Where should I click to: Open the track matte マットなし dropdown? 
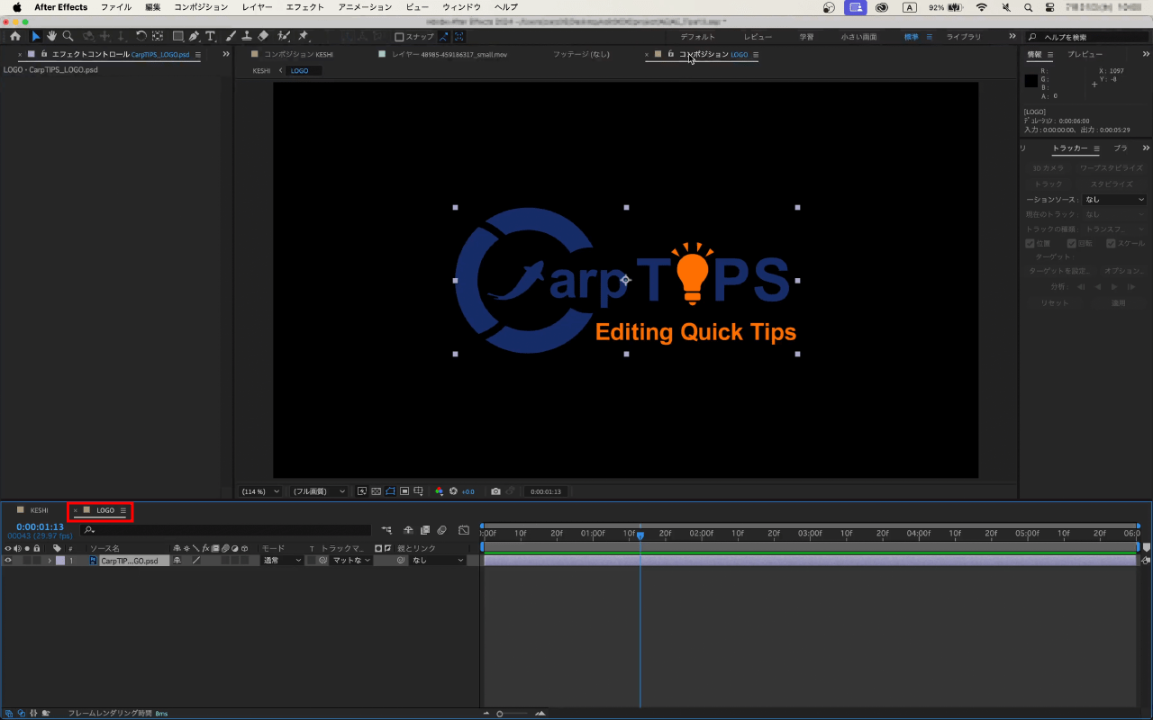(x=351, y=560)
